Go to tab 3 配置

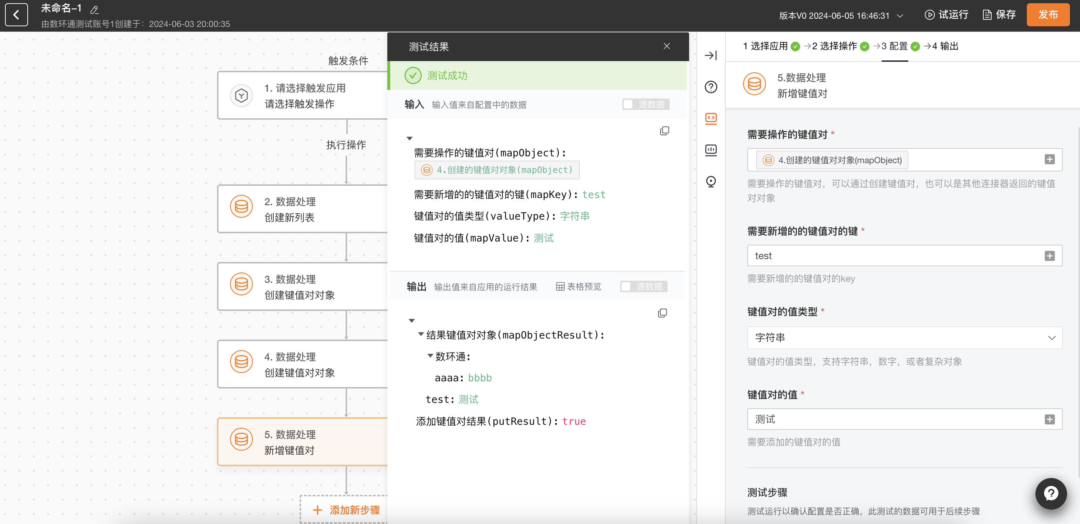900,46
